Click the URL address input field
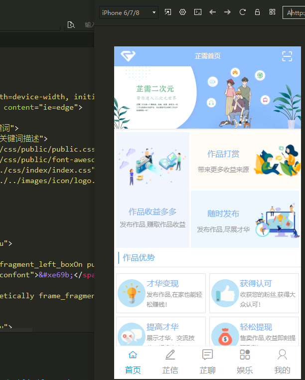Screen dimensions: 305x380 click(x=294, y=12)
